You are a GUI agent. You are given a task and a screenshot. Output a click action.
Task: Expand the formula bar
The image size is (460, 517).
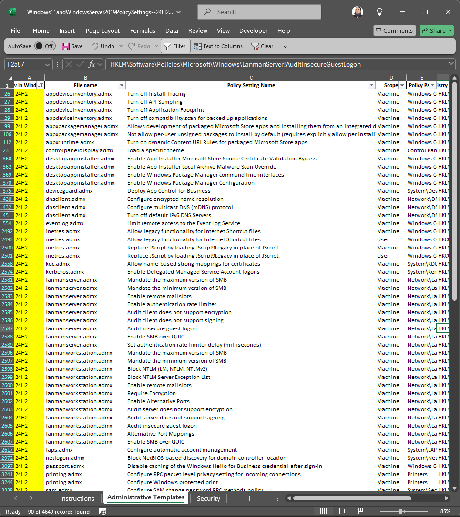[451, 64]
